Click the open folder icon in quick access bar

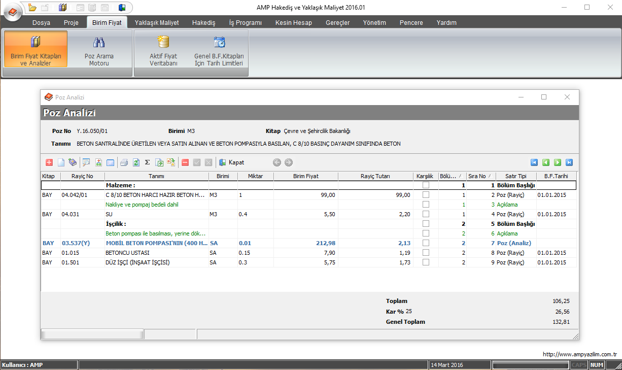(32, 8)
